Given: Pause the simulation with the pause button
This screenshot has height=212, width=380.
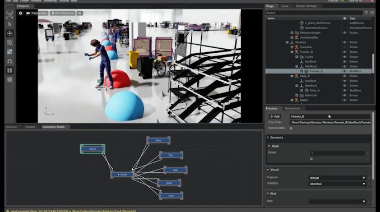Looking at the screenshot, I should click(x=10, y=71).
